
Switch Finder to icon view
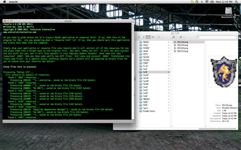(139, 37)
